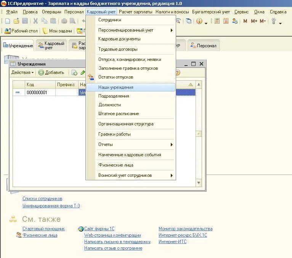Open the Правка menu

(x=30, y=12)
